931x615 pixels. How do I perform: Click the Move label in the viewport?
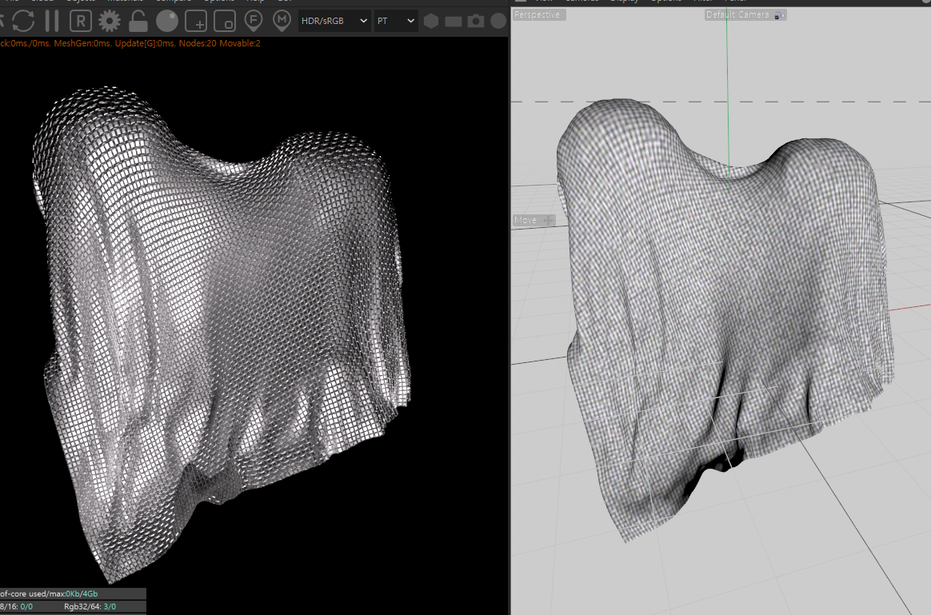pyautogui.click(x=525, y=220)
